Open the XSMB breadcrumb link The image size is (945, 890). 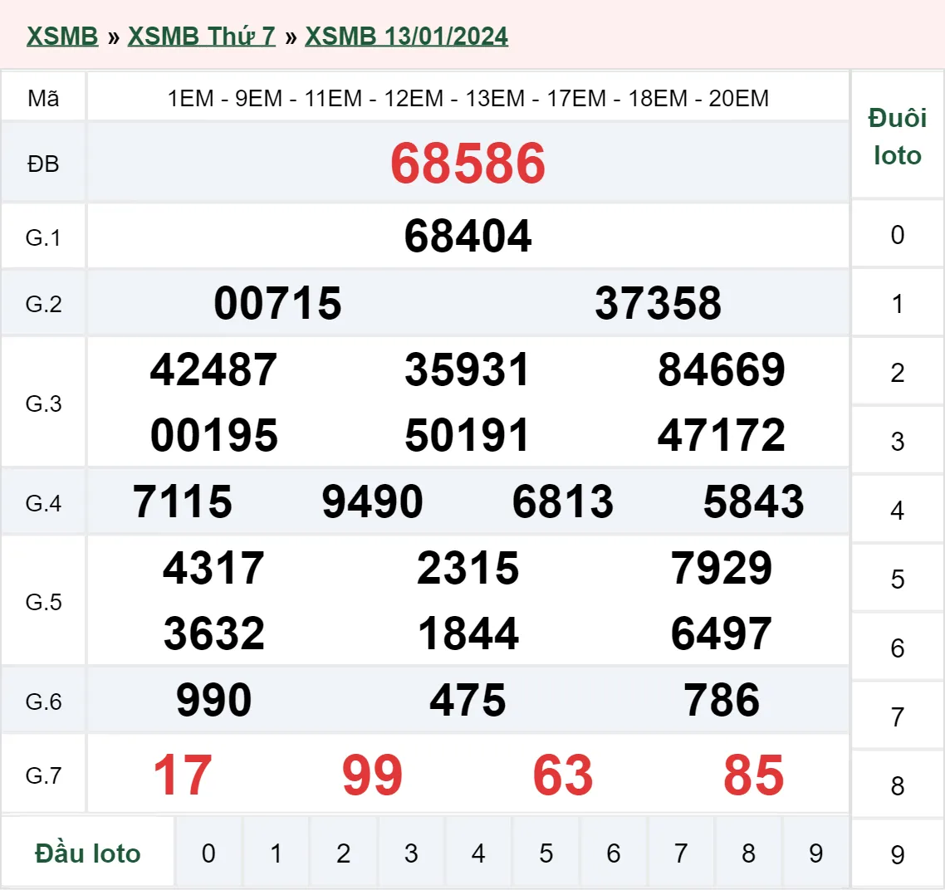tap(62, 36)
